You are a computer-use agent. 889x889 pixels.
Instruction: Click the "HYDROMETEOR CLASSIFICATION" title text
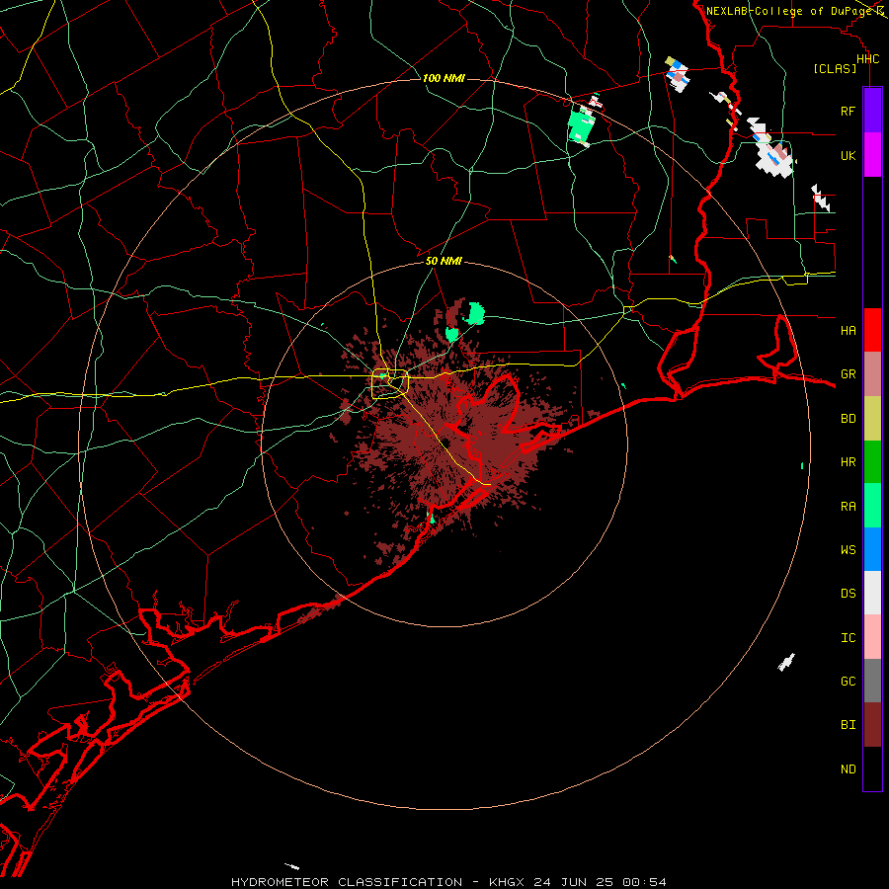(347, 882)
